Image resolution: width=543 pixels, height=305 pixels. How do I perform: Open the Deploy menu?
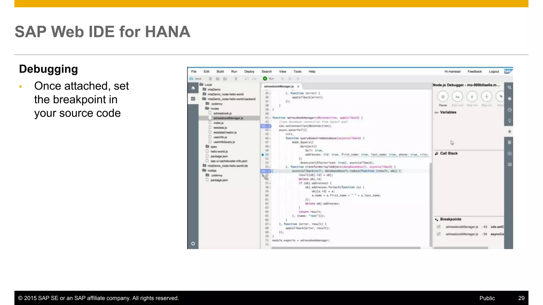[249, 71]
